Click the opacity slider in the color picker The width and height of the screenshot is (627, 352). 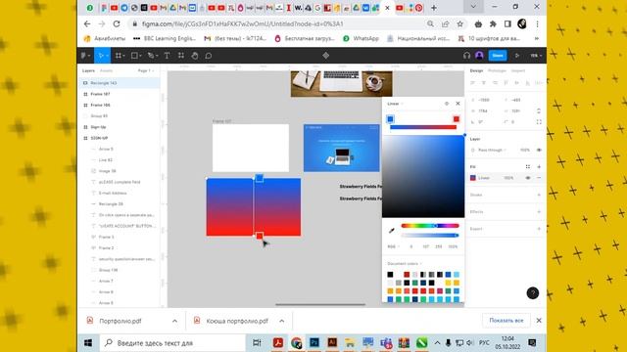(x=430, y=236)
